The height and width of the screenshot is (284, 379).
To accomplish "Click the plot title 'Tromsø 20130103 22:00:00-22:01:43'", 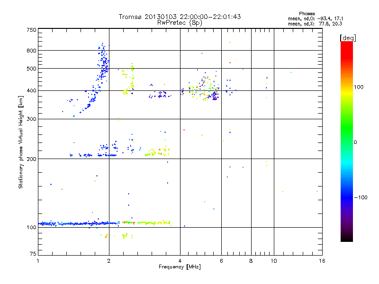I will [x=180, y=17].
